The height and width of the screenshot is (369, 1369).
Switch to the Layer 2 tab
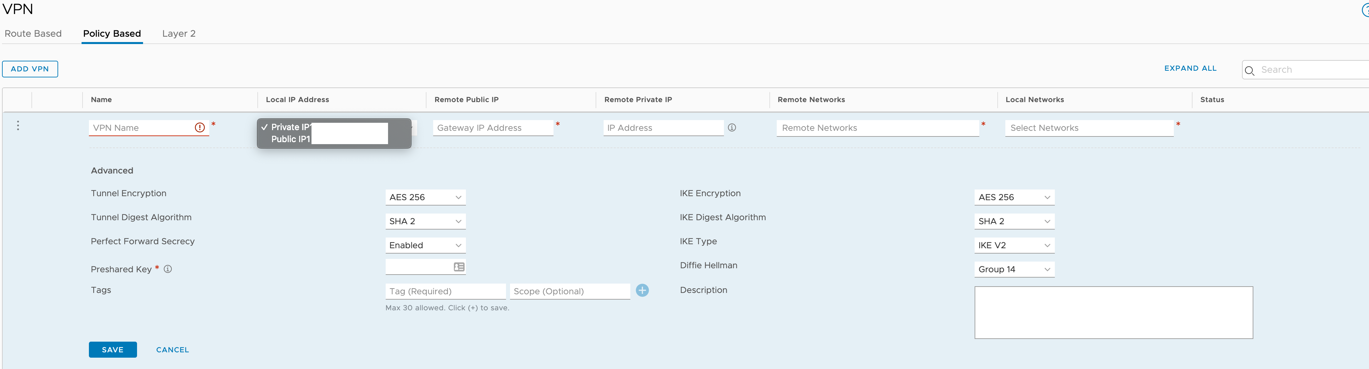[178, 33]
